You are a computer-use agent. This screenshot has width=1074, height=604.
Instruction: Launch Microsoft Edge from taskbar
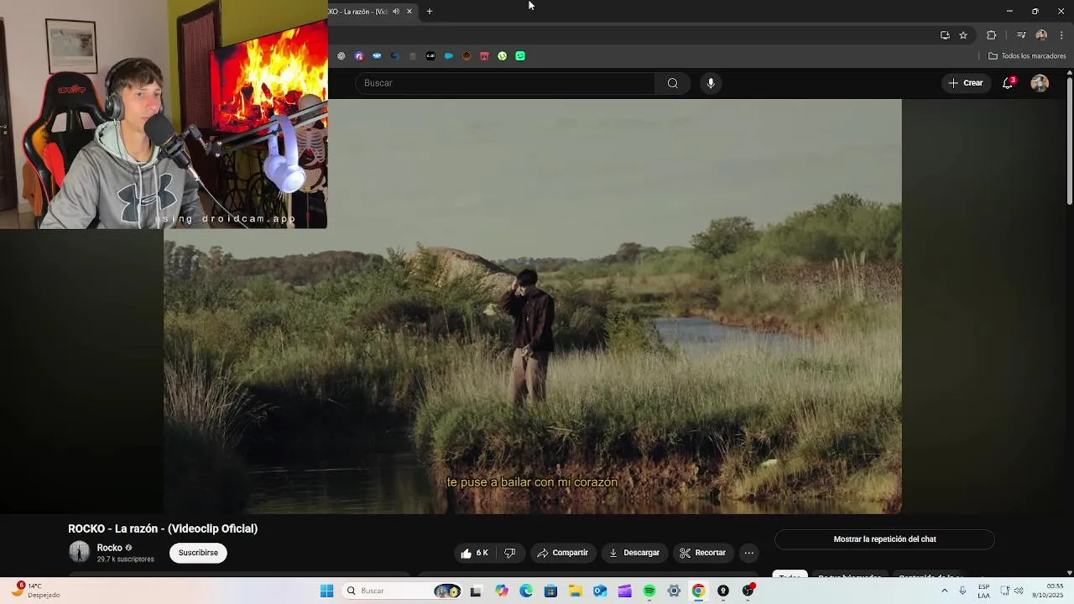coord(526,591)
